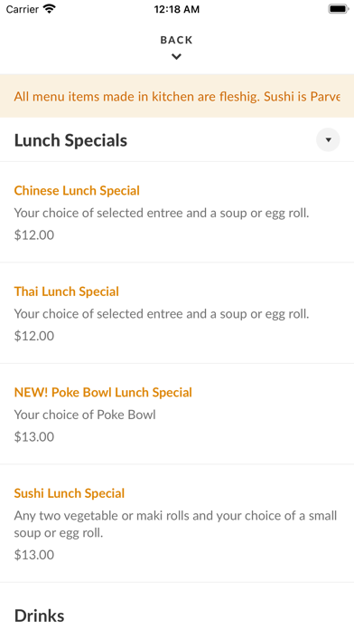This screenshot has height=630, width=354.
Task: Tap the Sushi maki rolls description text
Action: [x=175, y=524]
